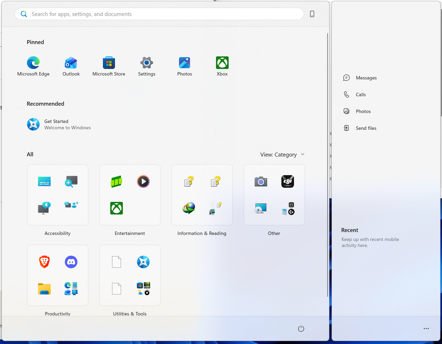Screen dimensions: 442x344
Task: Open Xbox Game Bar in Entertainment category
Action: (117, 181)
